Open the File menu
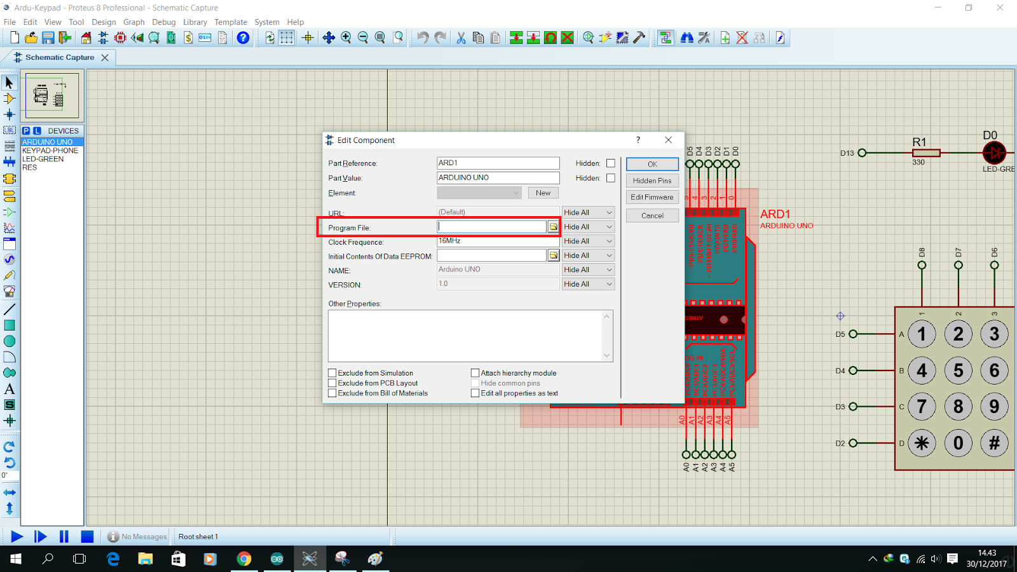This screenshot has width=1017, height=572. 10,22
